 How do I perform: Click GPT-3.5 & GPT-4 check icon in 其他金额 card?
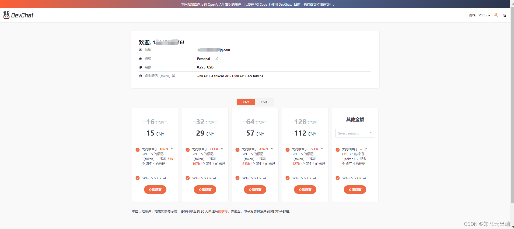click(338, 178)
